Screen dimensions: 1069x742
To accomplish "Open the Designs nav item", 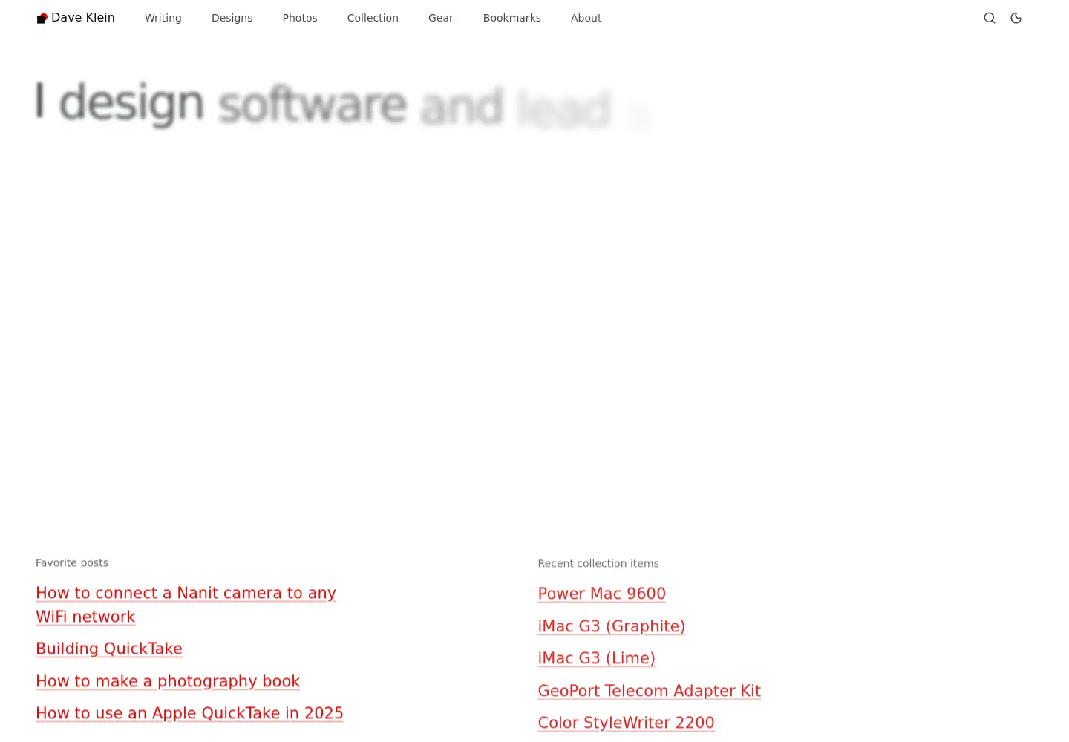I will (x=232, y=18).
